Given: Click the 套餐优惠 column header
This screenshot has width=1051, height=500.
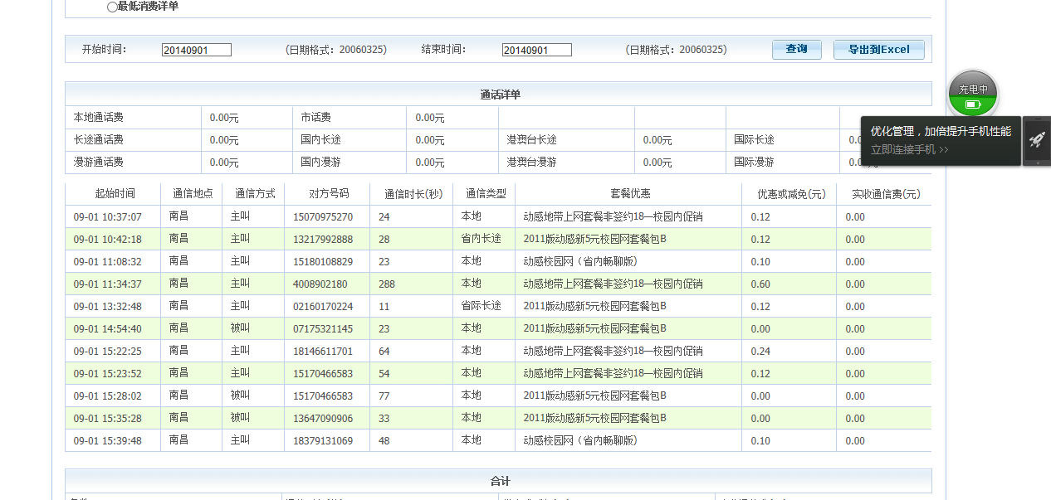Looking at the screenshot, I should coord(630,194).
